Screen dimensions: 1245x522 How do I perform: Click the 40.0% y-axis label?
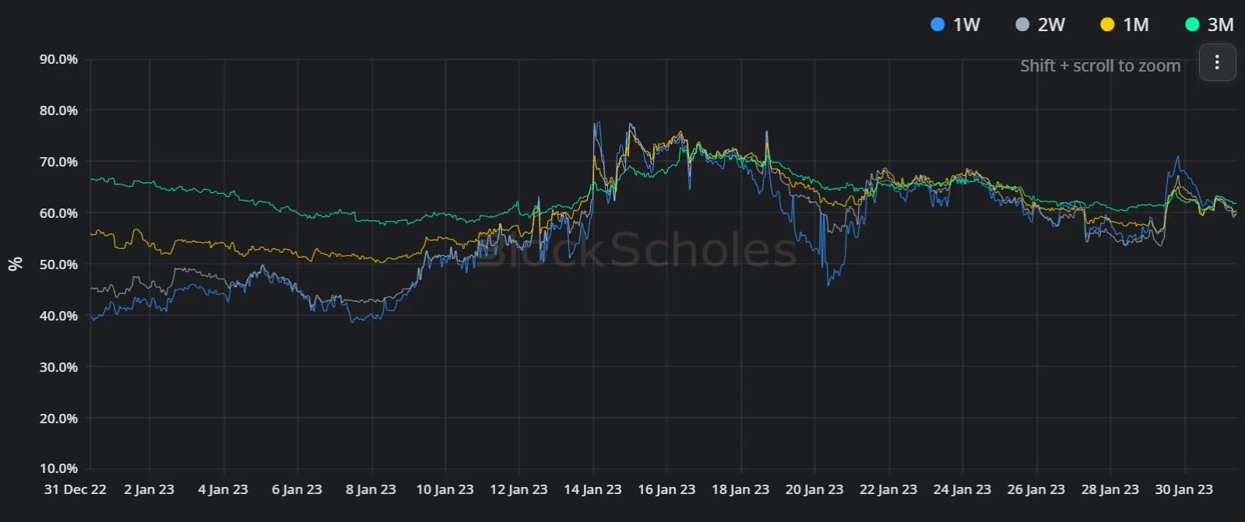click(x=59, y=316)
